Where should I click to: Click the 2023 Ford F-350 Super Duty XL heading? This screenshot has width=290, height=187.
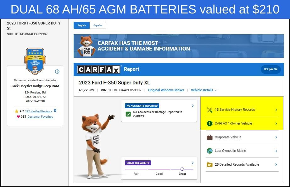114,83
